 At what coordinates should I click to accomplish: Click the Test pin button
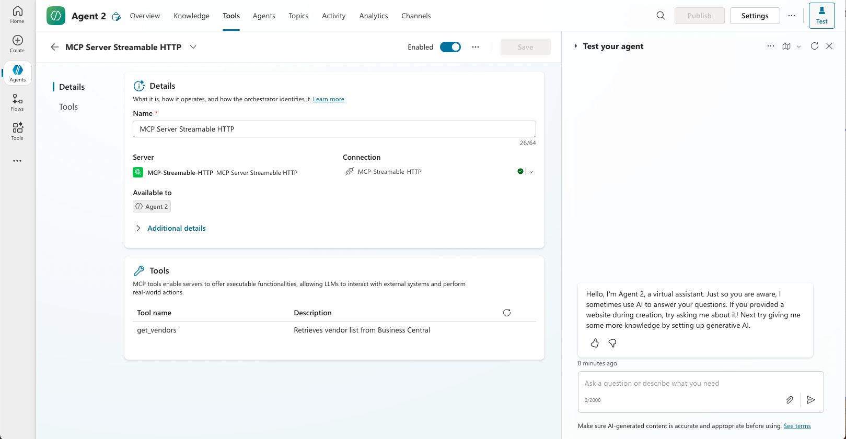pos(821,16)
